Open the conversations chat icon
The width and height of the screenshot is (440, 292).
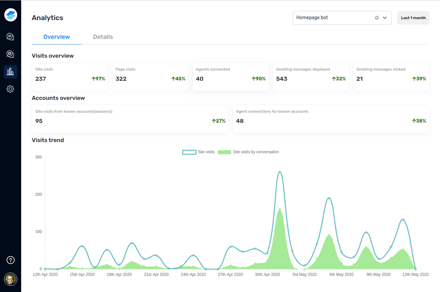click(x=10, y=37)
